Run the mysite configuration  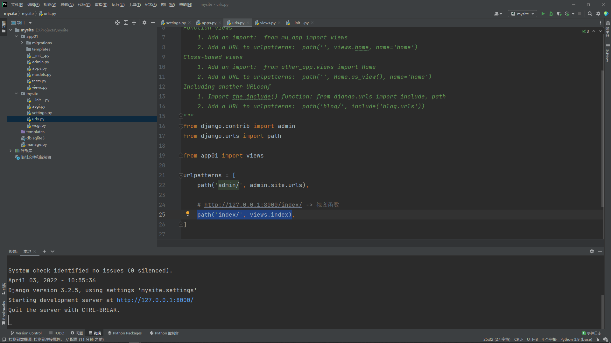543,14
